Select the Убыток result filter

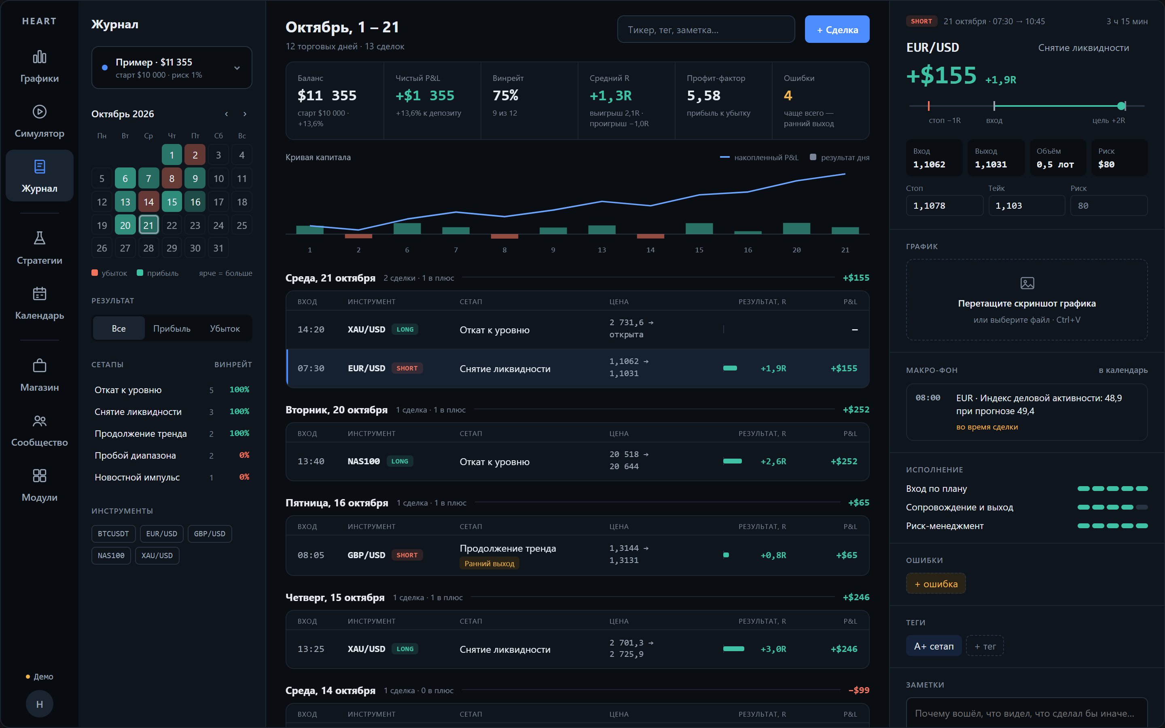click(x=225, y=328)
